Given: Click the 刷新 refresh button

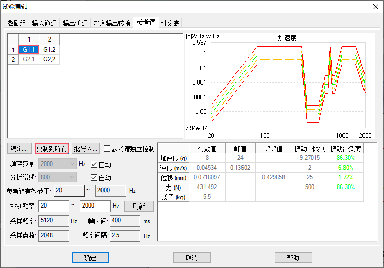Looking at the screenshot, I should coord(139,207).
